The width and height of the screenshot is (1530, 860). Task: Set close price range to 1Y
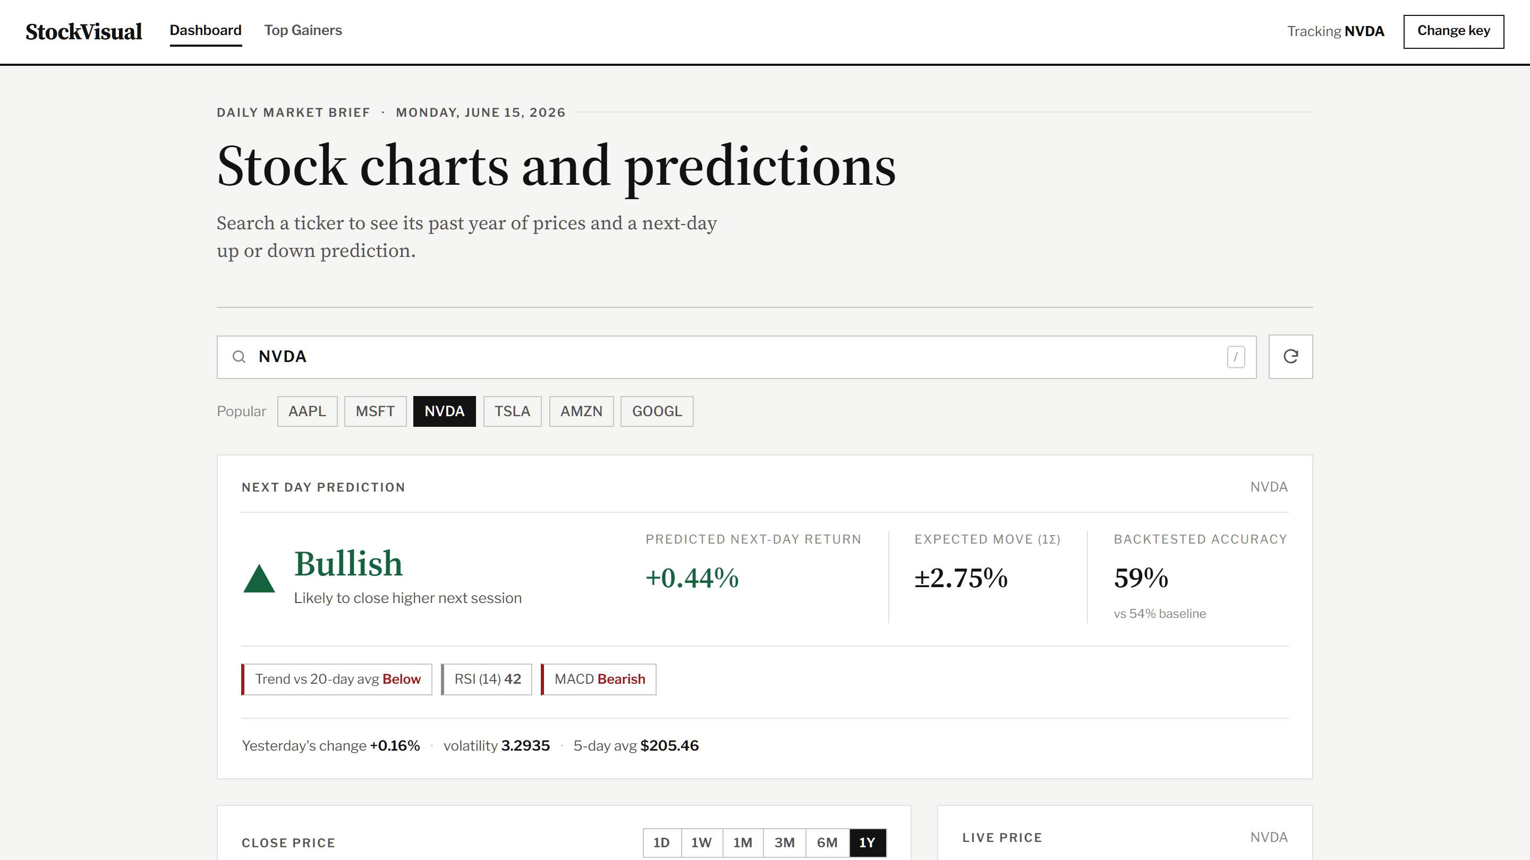click(x=867, y=842)
